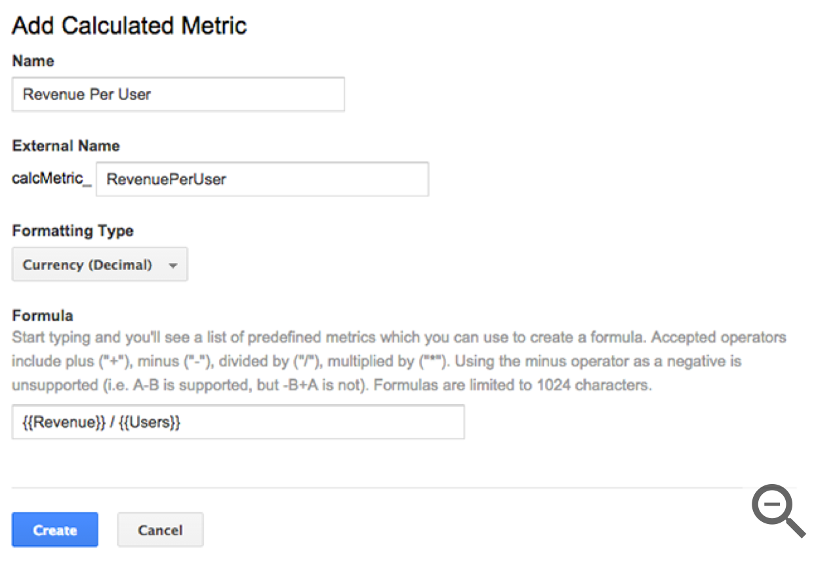Click the Add Calculated Metric heading
This screenshot has height=562, width=816.
129,26
